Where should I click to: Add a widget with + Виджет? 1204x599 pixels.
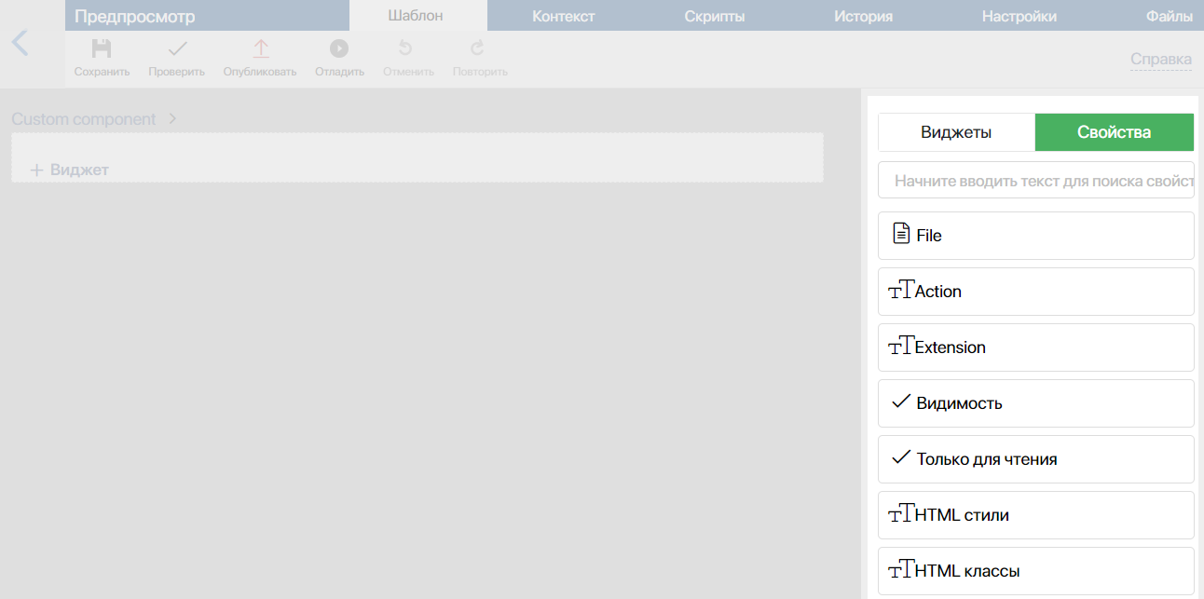70,170
